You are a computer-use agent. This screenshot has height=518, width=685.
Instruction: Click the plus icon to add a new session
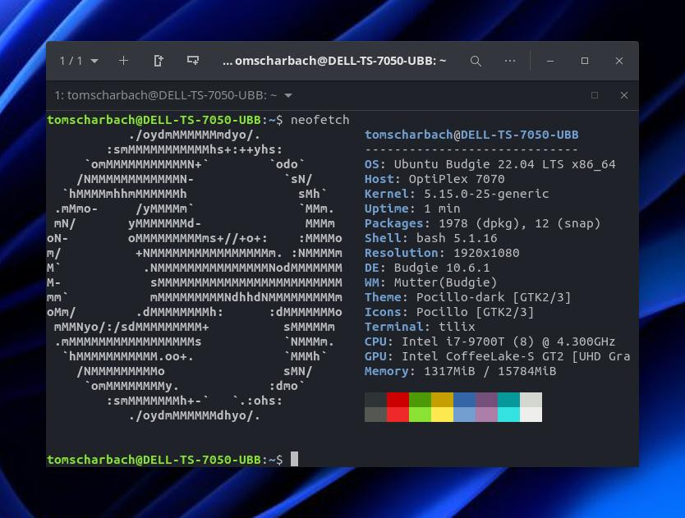(x=123, y=61)
